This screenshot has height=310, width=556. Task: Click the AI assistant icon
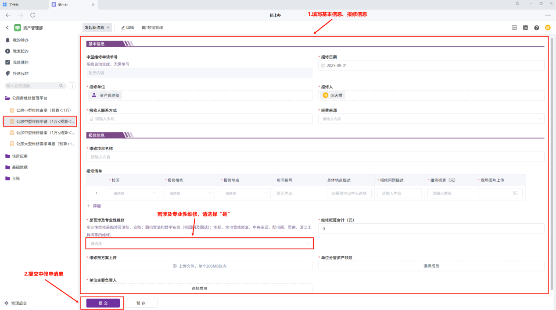(514, 28)
